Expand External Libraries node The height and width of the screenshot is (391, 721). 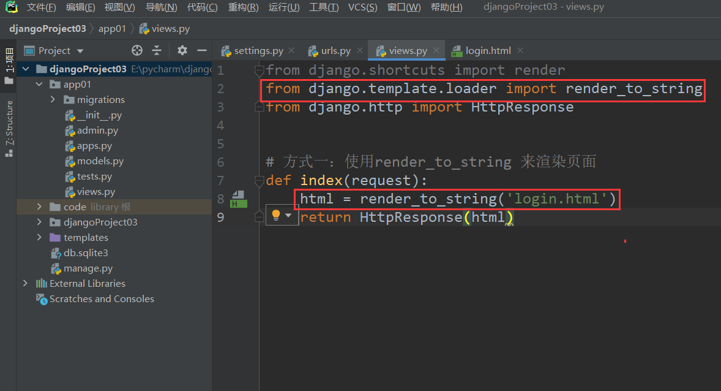pyautogui.click(x=25, y=283)
